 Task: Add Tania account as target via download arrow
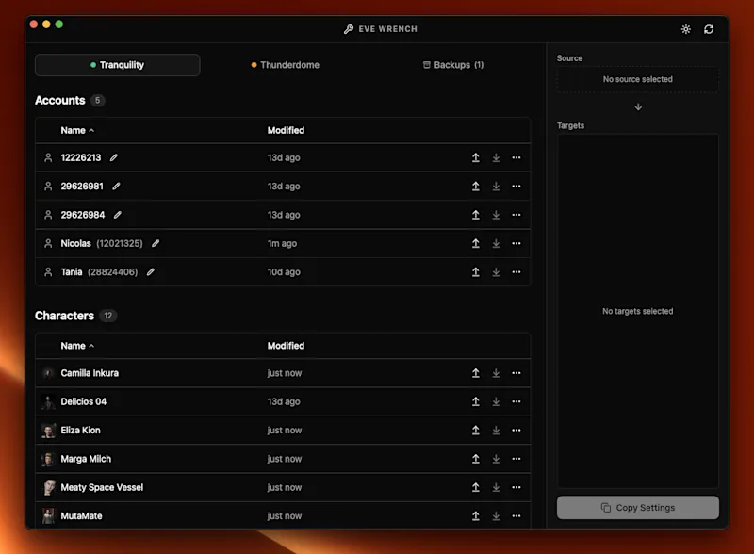[496, 272]
